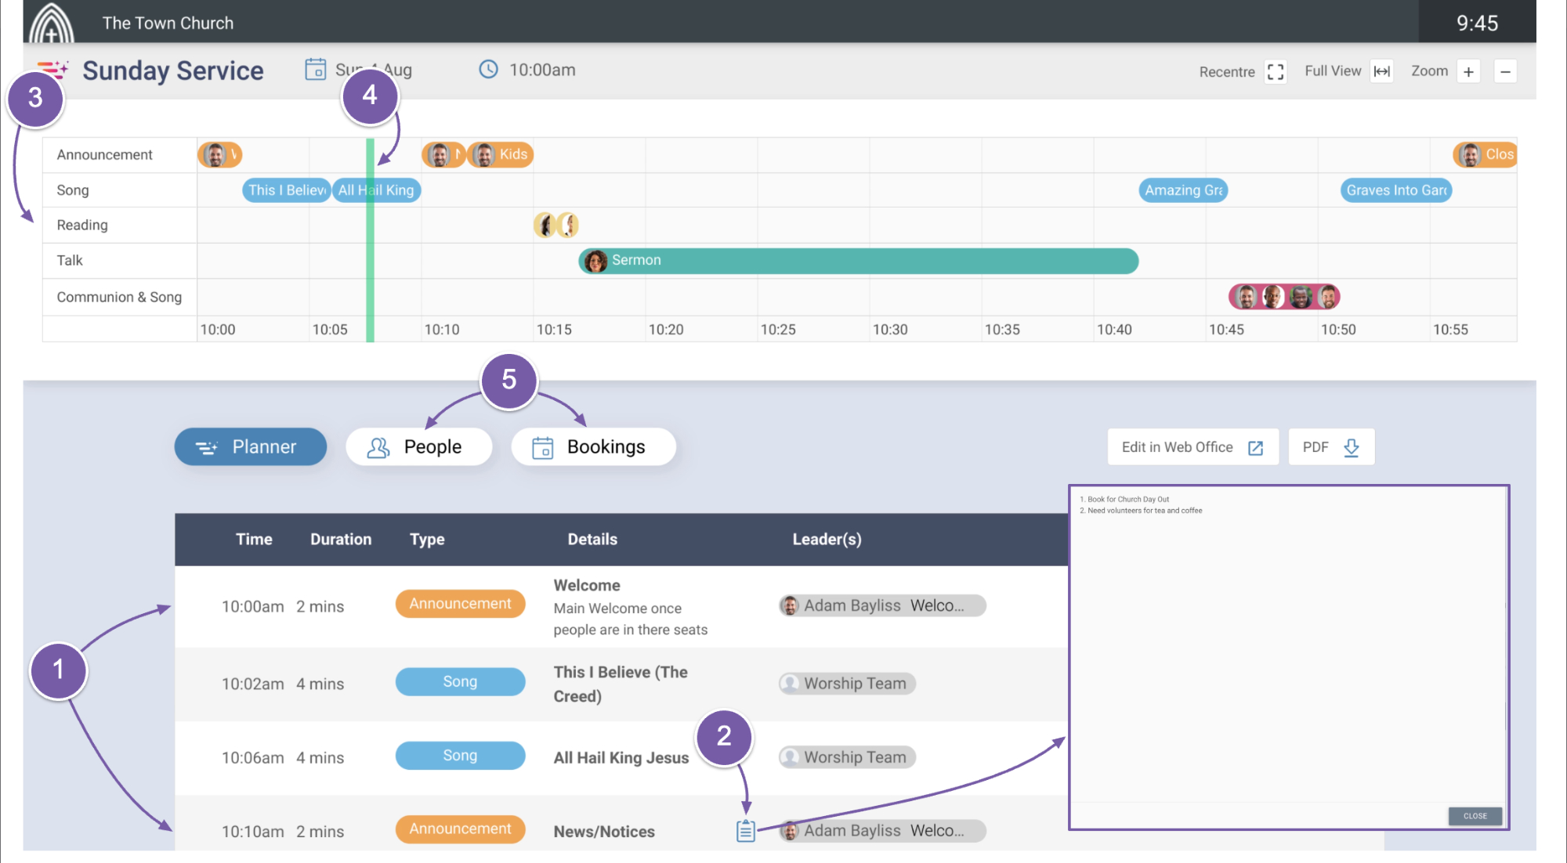Image resolution: width=1567 pixels, height=863 pixels.
Task: Click the Sunday Service planner icon
Action: pos(53,70)
